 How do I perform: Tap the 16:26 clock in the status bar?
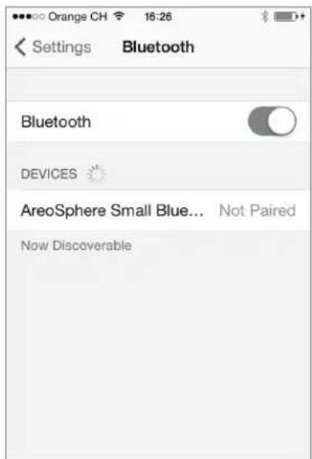159,17
